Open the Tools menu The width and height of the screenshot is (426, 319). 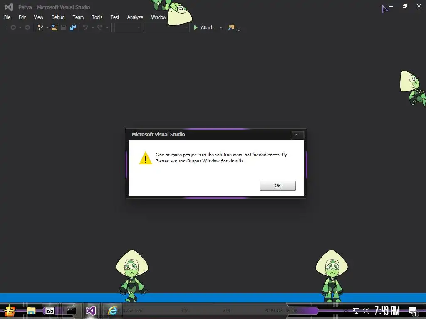click(97, 17)
